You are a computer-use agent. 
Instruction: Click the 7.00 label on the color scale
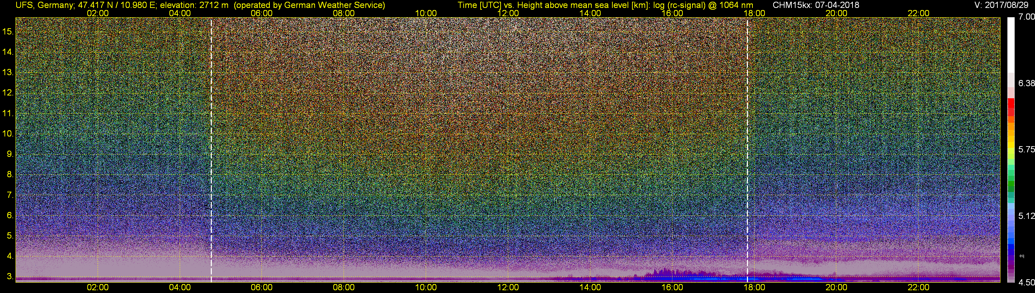[1027, 17]
